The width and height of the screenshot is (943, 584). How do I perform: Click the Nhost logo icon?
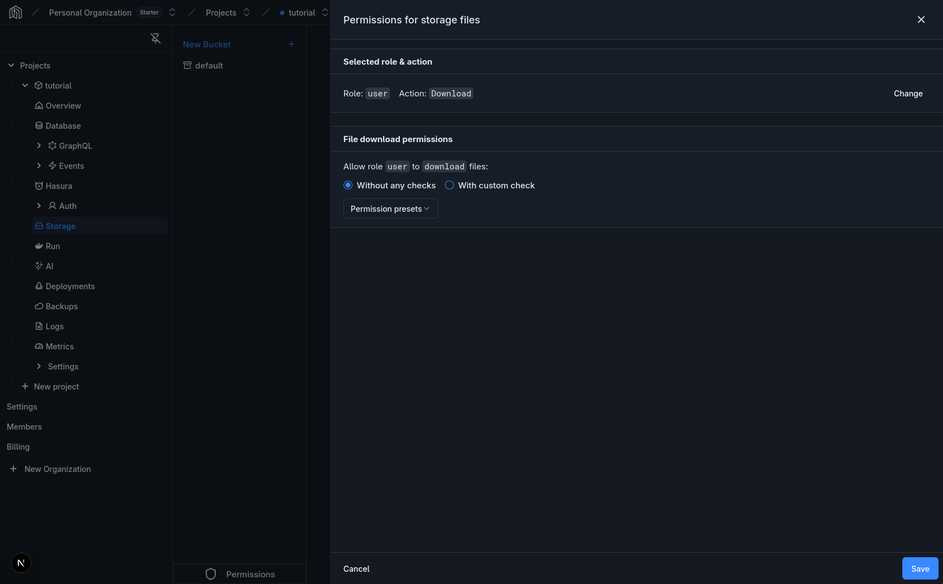coord(16,12)
